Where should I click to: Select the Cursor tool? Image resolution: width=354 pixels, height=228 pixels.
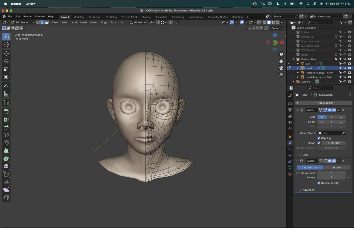click(6, 45)
